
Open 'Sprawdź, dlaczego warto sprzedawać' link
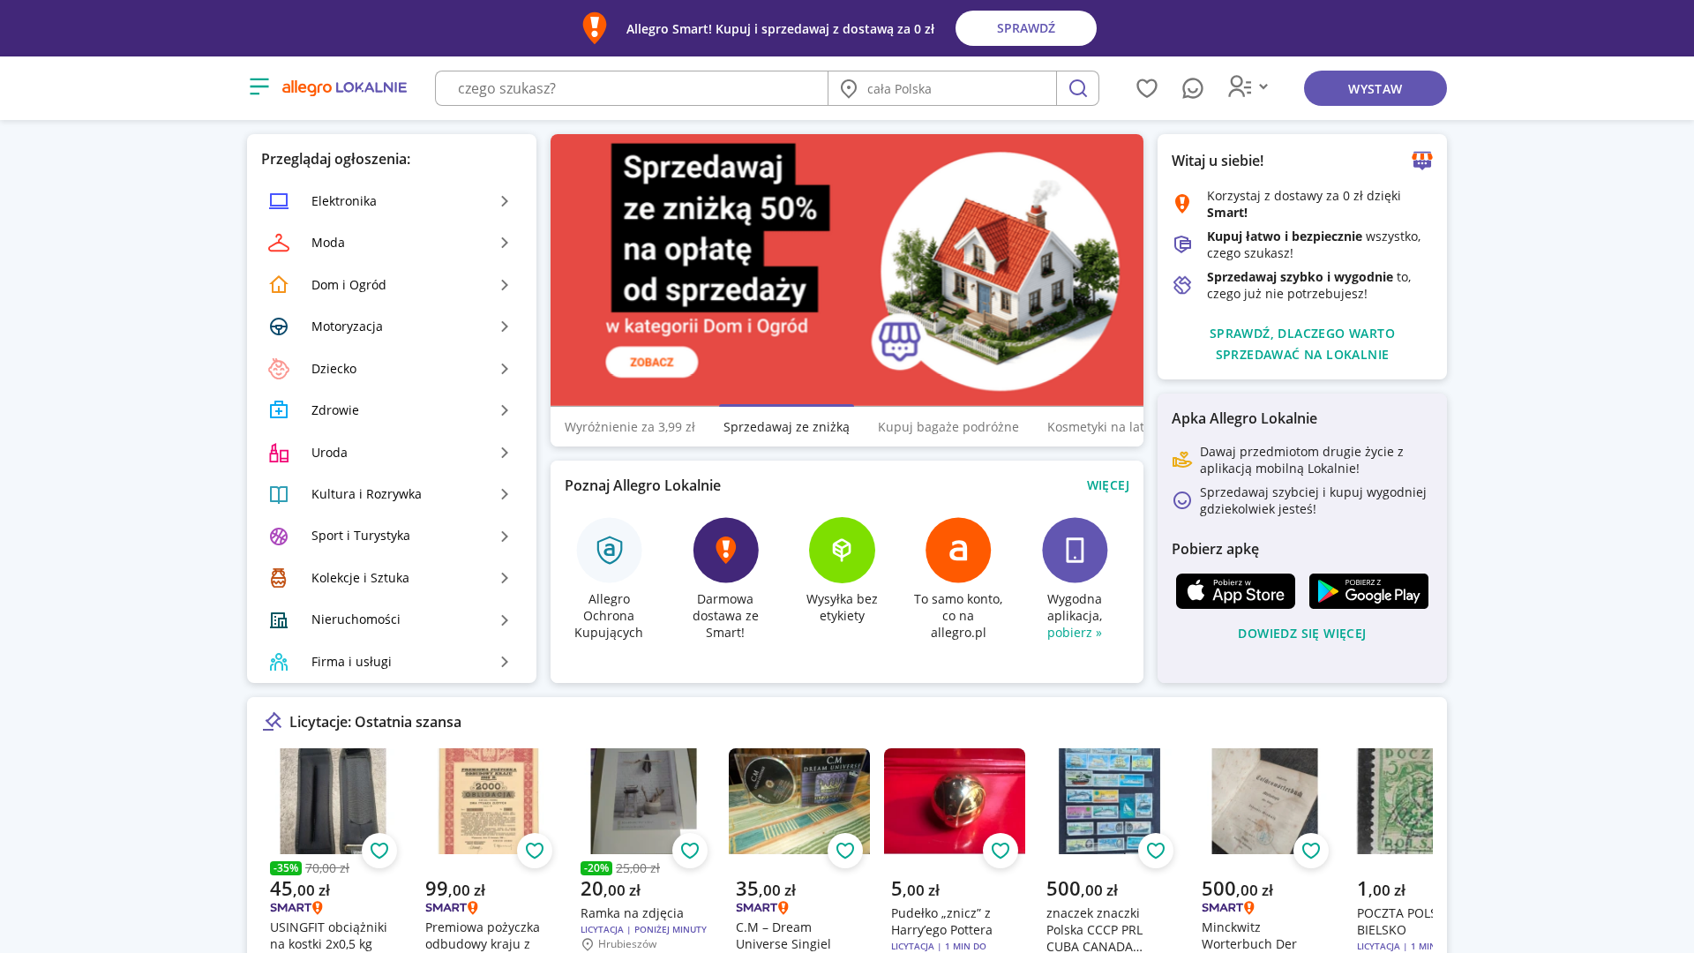1302,344
